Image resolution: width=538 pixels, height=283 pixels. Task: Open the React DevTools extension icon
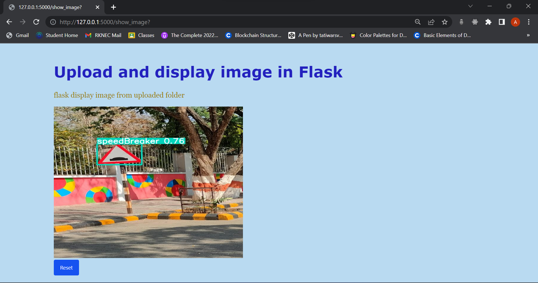pyautogui.click(x=475, y=22)
